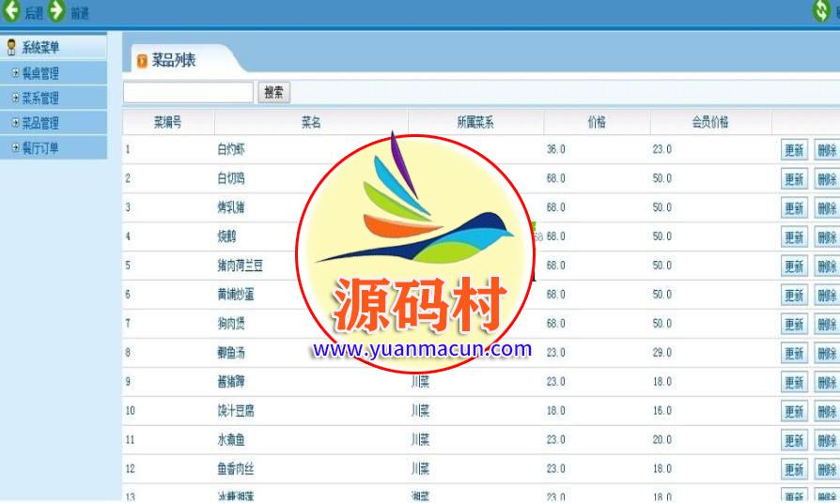Click 更新 button for dish 白切鸡

pyautogui.click(x=794, y=179)
